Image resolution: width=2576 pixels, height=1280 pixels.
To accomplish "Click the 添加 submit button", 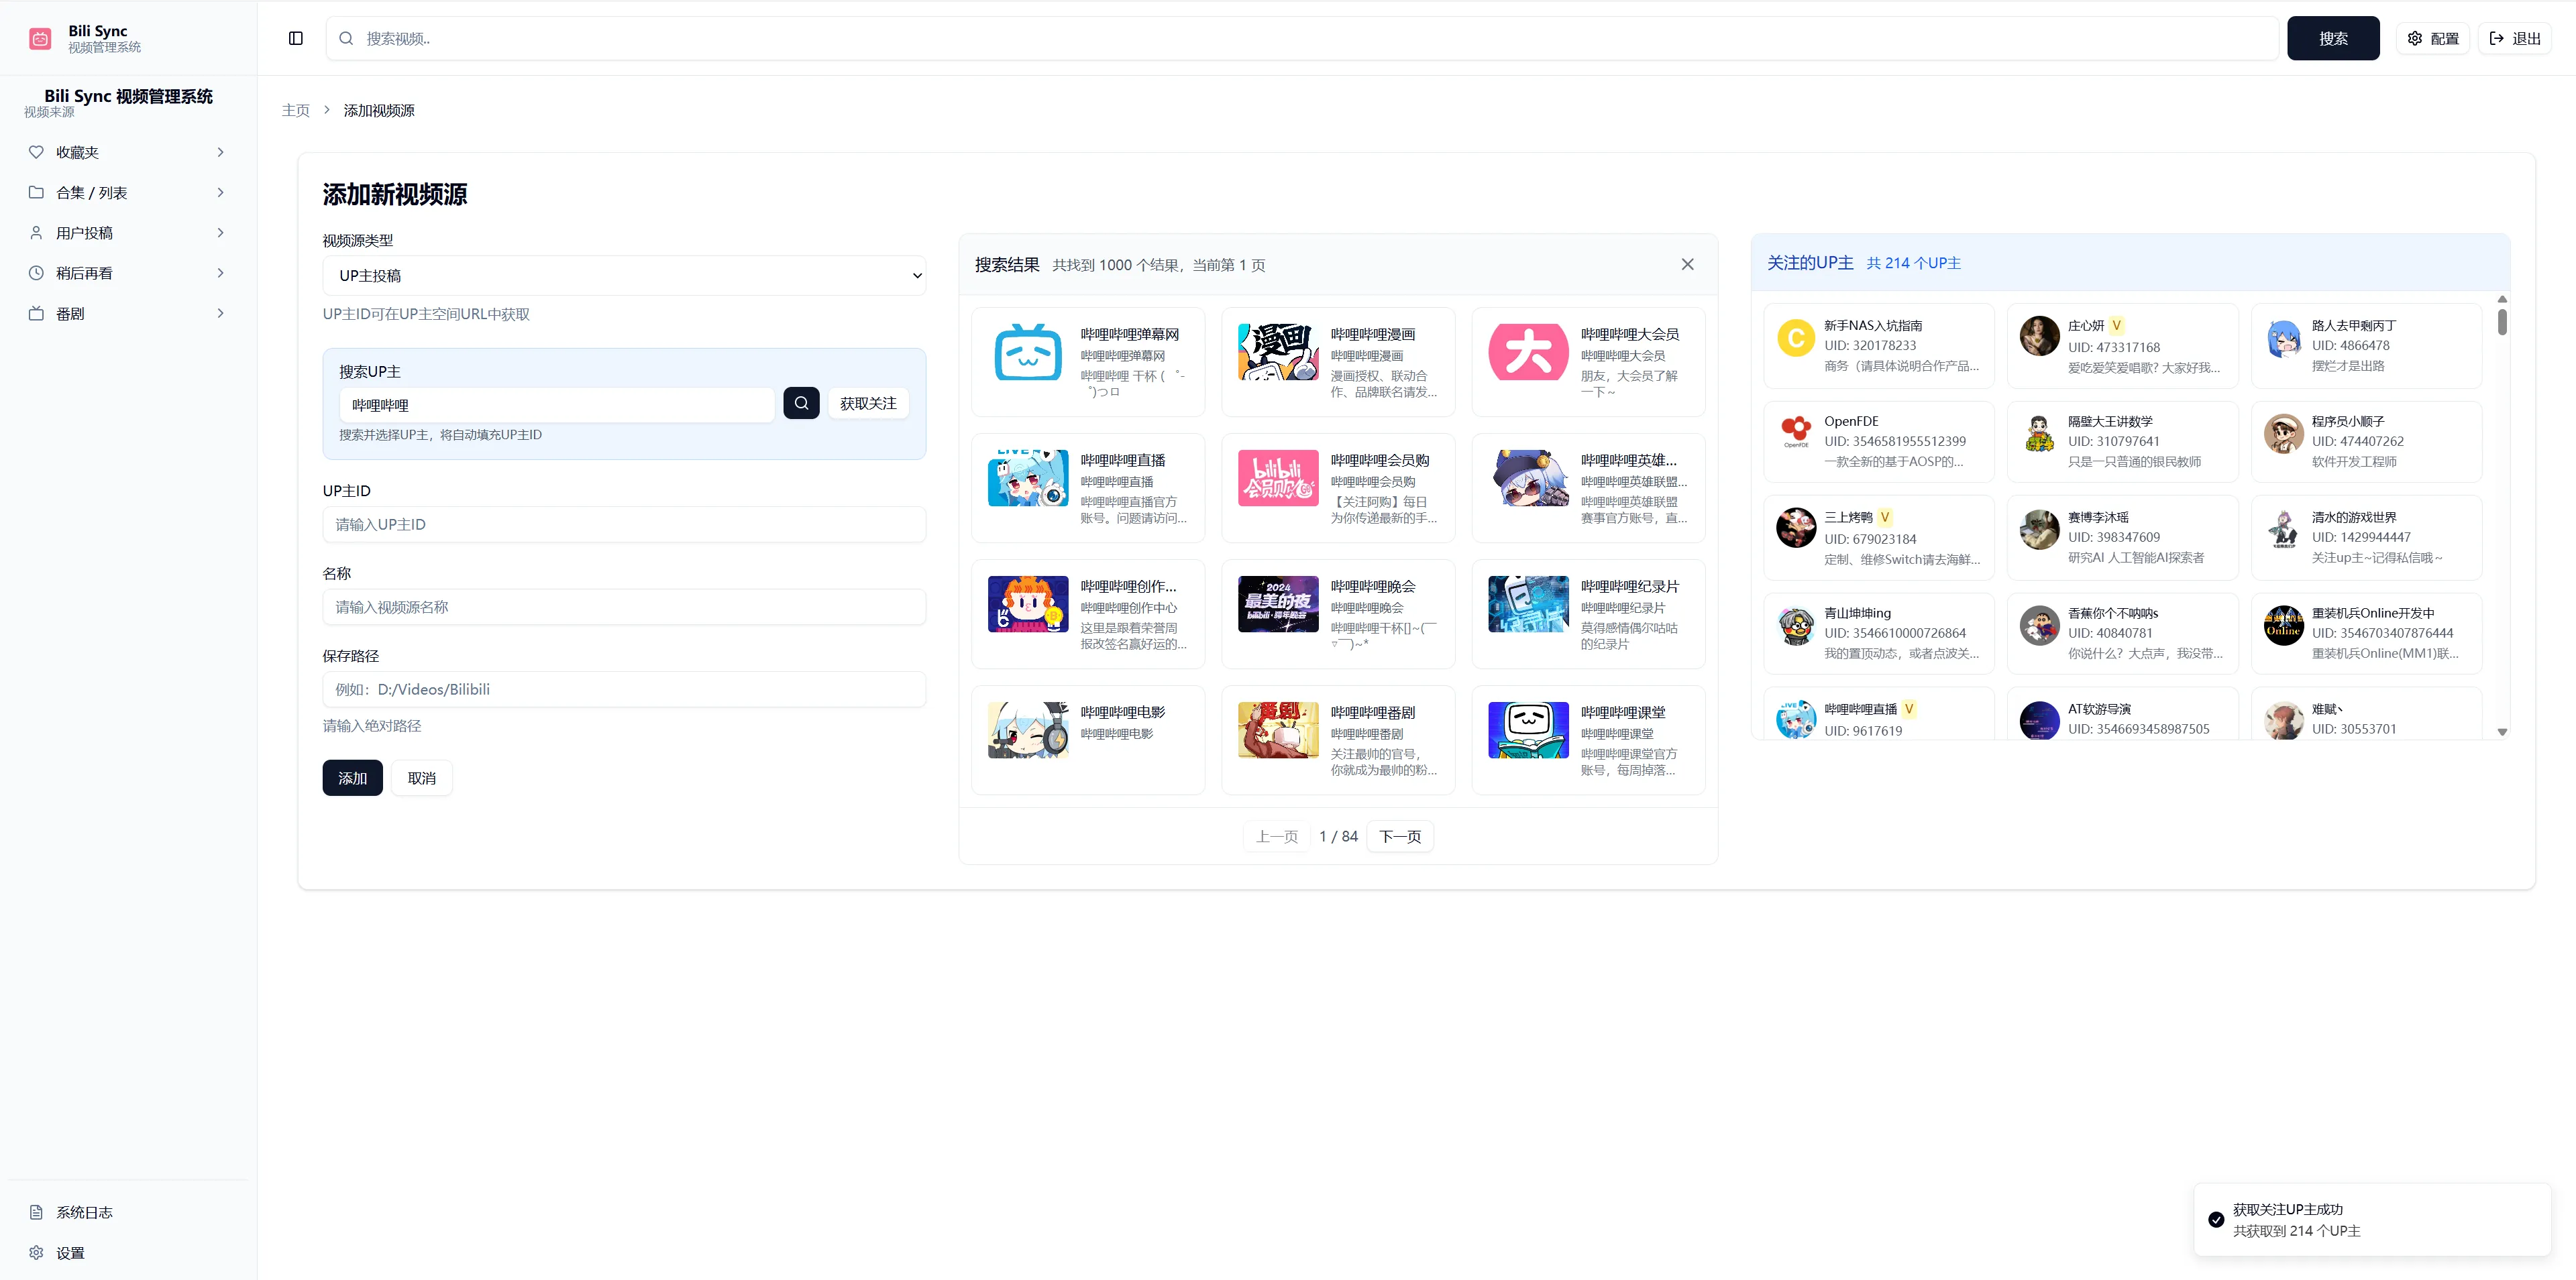I will (352, 778).
